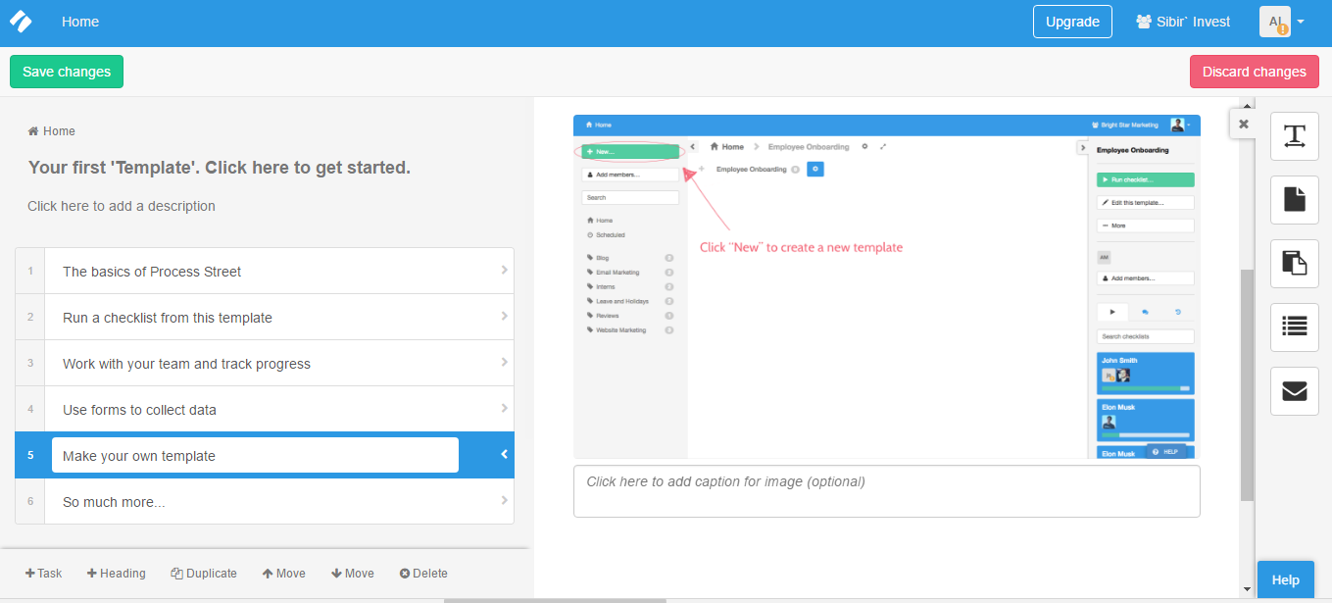Screen dimensions: 1332x603
Task: Add a new Heading
Action: click(117, 574)
